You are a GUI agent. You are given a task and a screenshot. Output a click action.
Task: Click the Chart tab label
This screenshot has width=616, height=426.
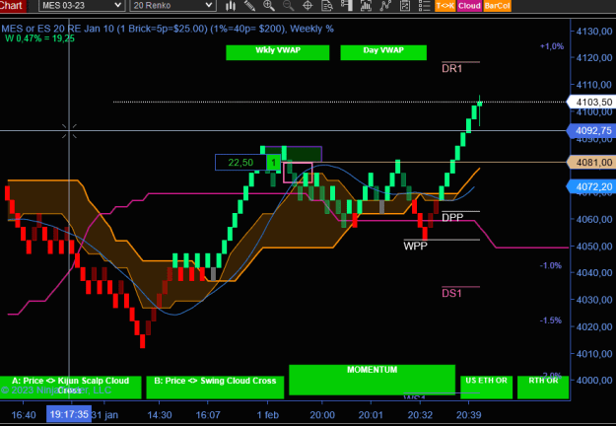click(12, 6)
